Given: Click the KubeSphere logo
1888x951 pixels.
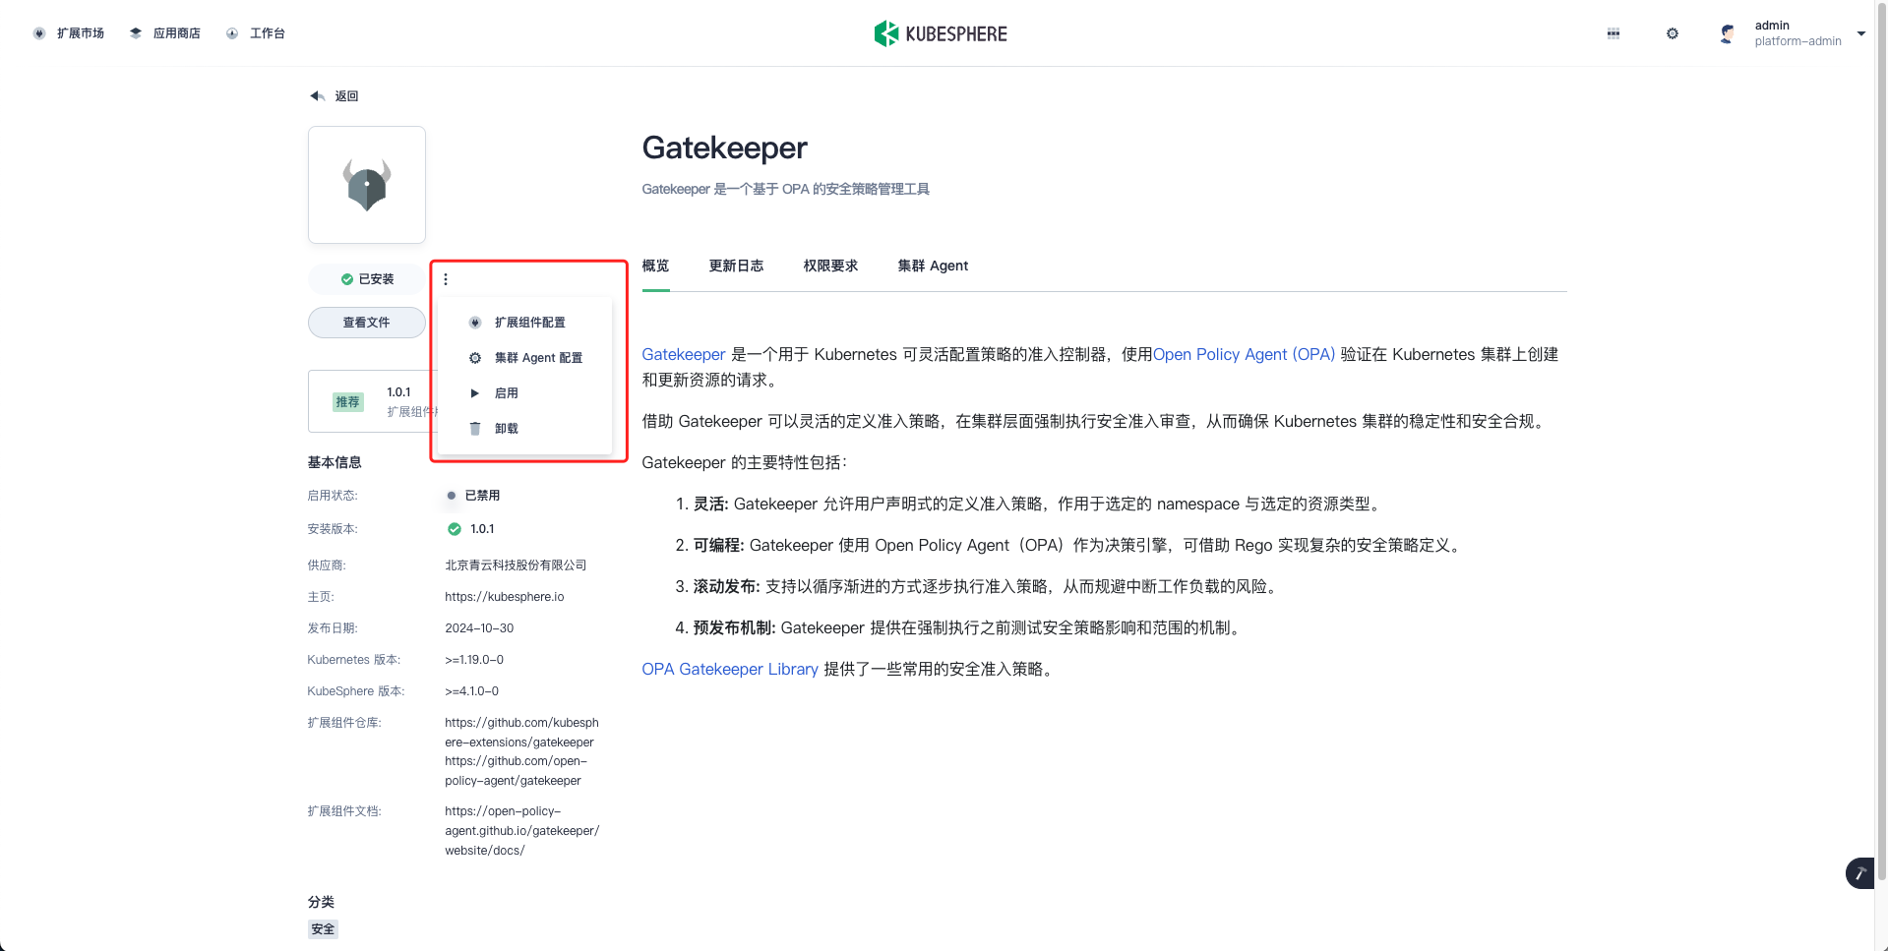Looking at the screenshot, I should point(941,33).
